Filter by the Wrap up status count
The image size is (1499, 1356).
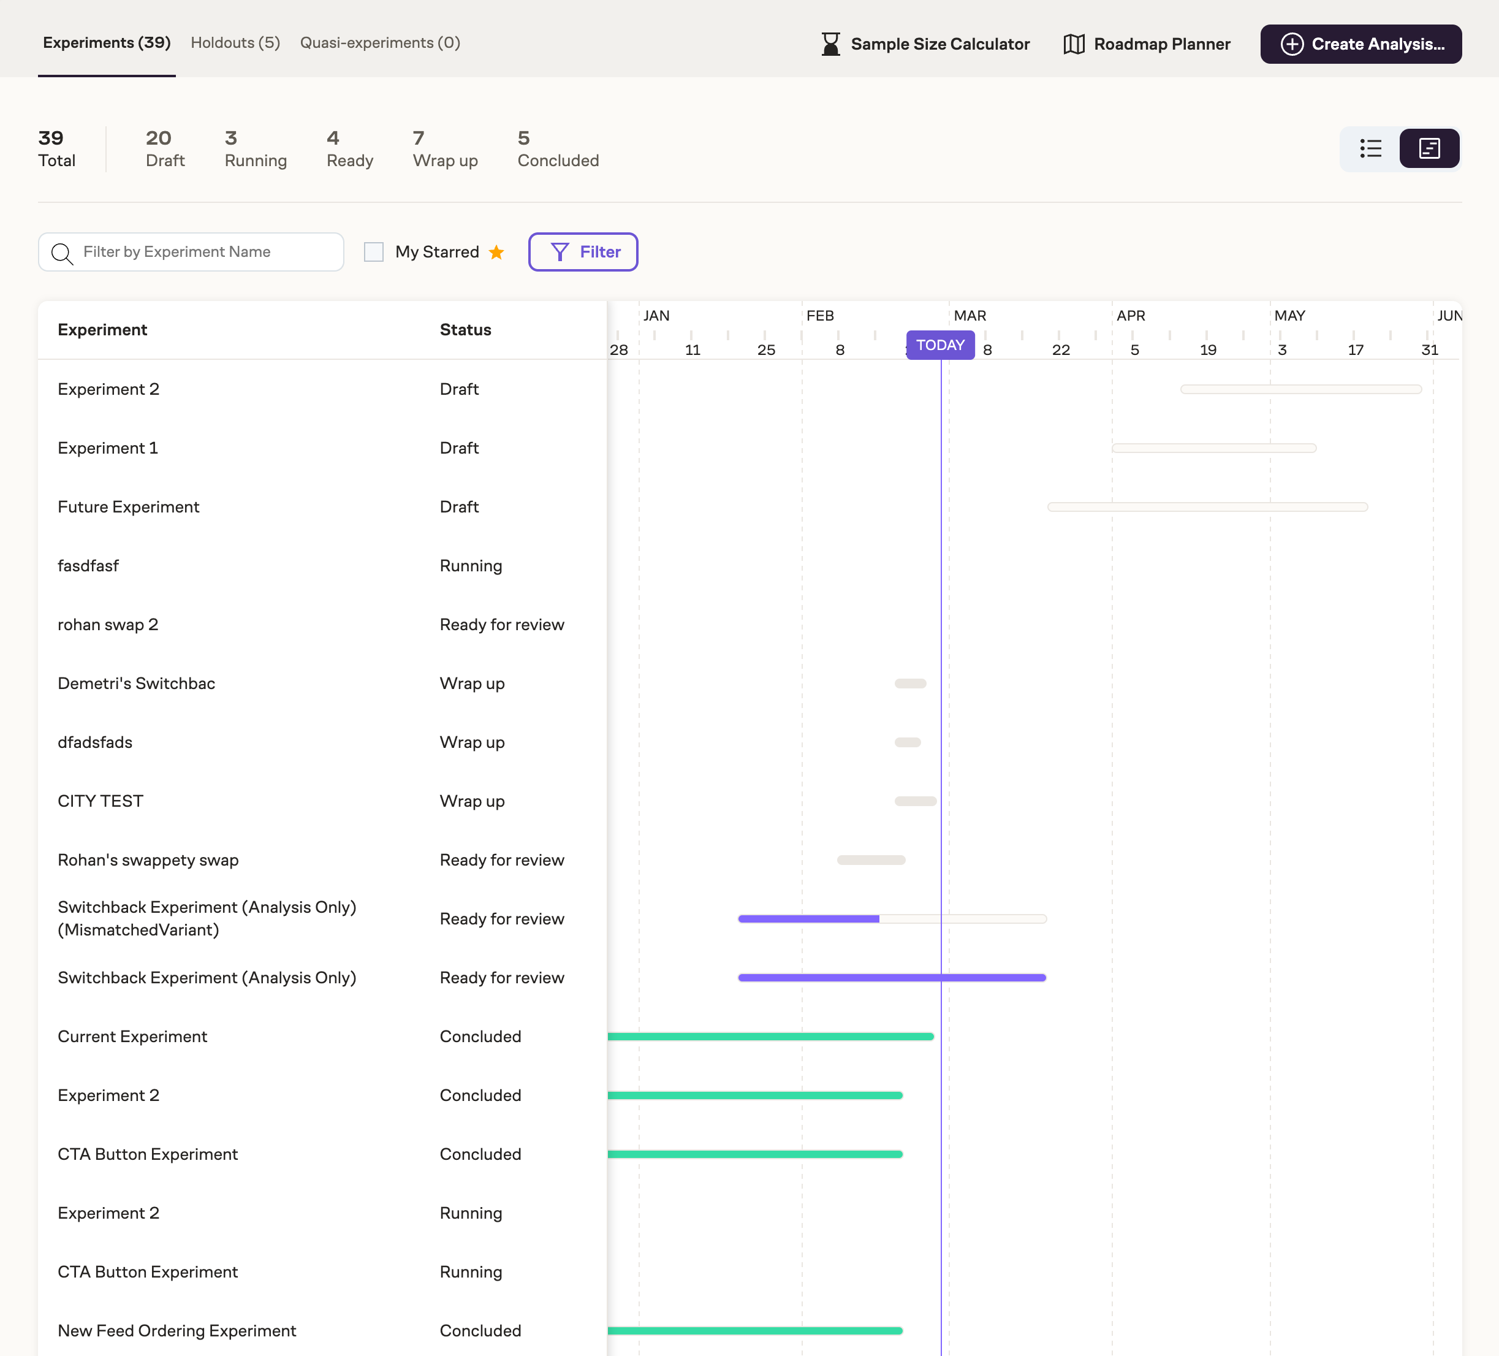tap(445, 149)
